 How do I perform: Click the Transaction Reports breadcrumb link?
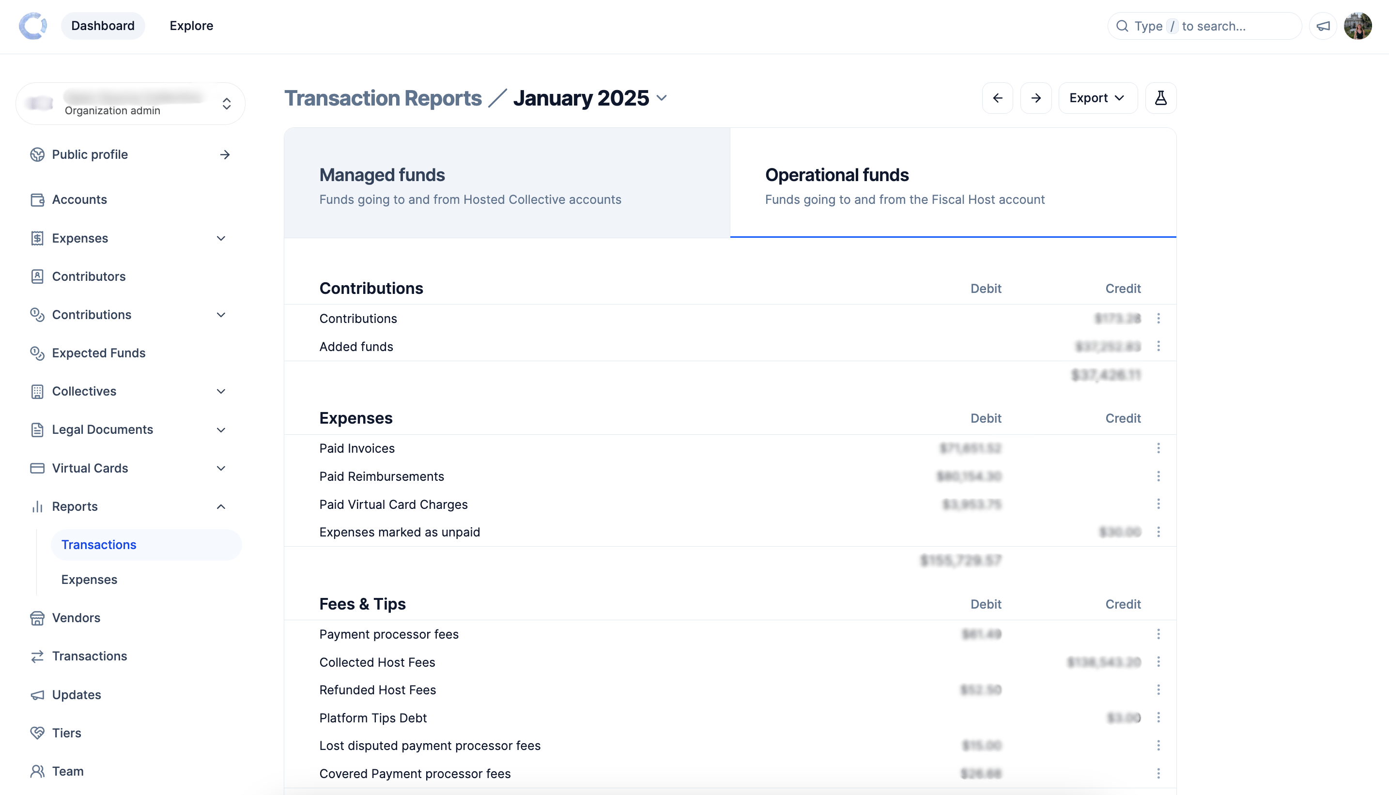[x=383, y=98]
